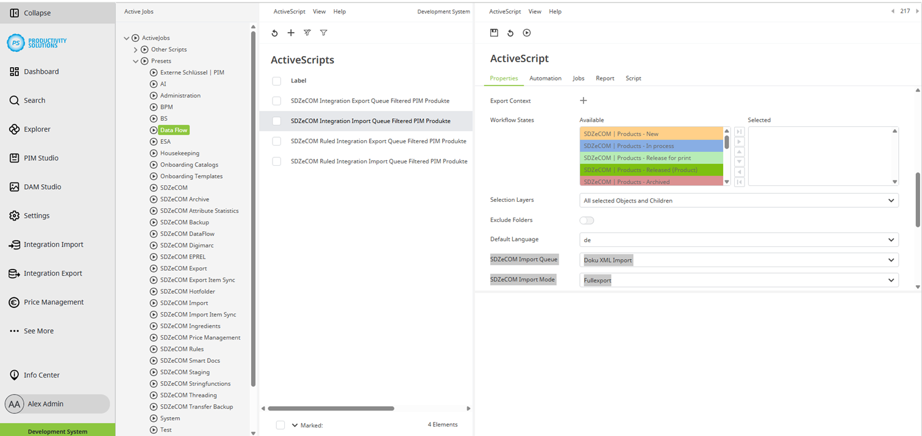Viewport: 922px width, 436px height.
Task: Open the Default Language dropdown
Action: coord(738,240)
